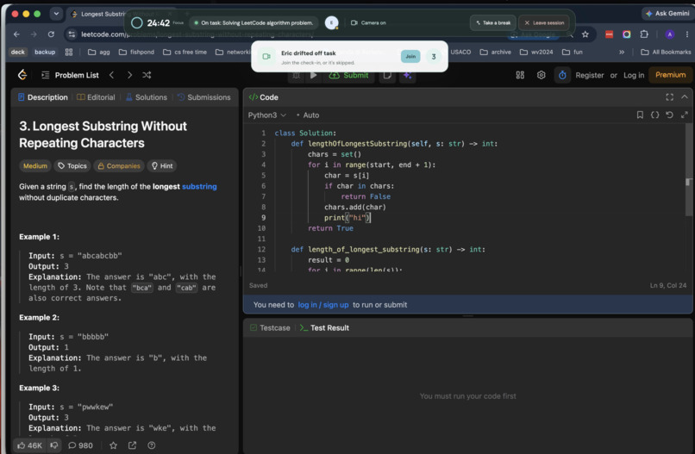
Task: Open the fishpond bookmark folder
Action: [x=136, y=52]
